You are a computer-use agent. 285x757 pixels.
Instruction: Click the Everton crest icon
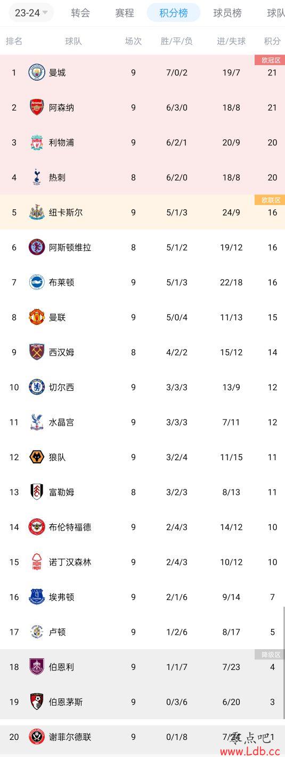[37, 597]
